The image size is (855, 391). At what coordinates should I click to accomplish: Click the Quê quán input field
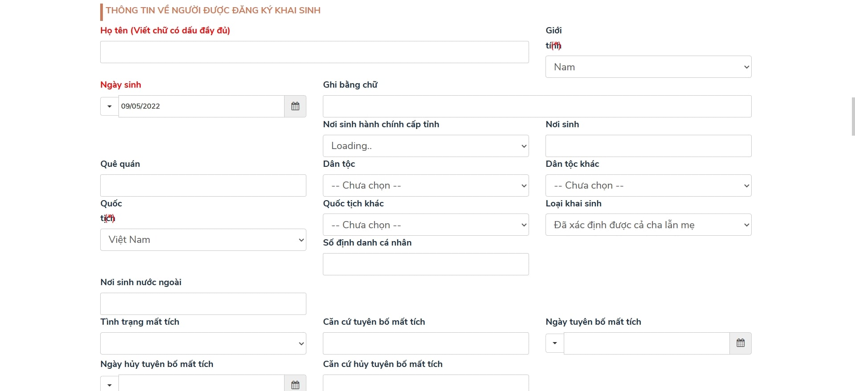click(x=203, y=185)
